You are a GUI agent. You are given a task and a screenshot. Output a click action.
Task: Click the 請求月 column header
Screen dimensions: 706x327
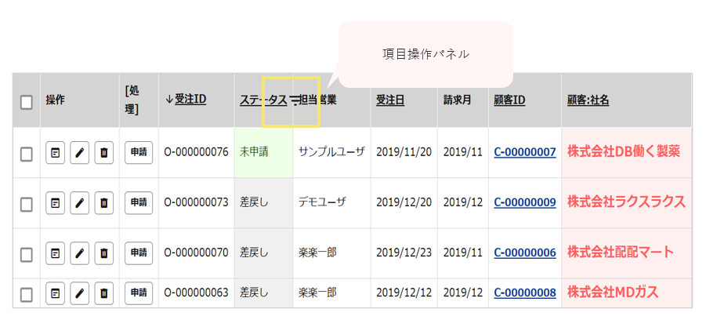point(457,100)
